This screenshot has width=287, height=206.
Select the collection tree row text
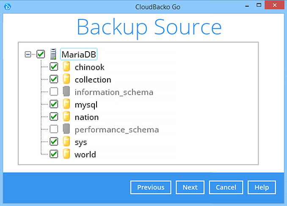coord(93,80)
